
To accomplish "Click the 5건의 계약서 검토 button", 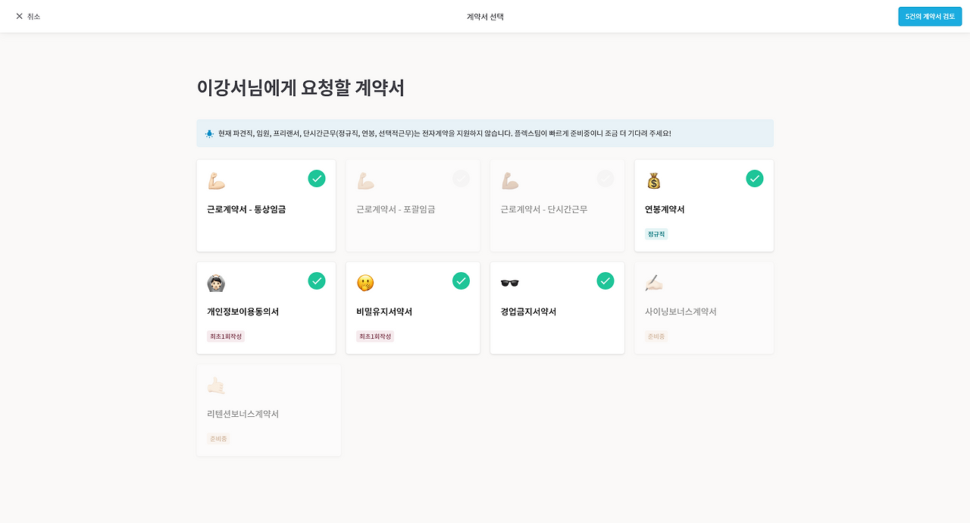I will (930, 16).
